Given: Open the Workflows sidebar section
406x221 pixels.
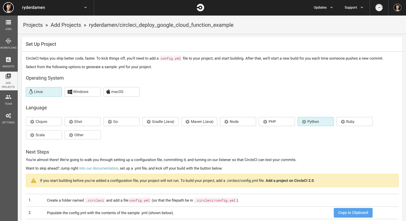Looking at the screenshot, I should point(8,43).
